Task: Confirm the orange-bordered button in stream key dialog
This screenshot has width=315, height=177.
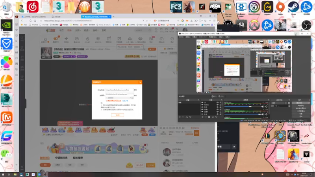Action: coord(118,115)
